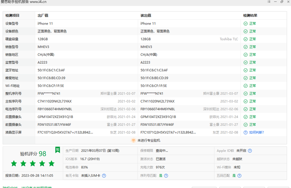Click the 电池寿命 83% value
Screen dimensions: 291x188
coord(84,167)
